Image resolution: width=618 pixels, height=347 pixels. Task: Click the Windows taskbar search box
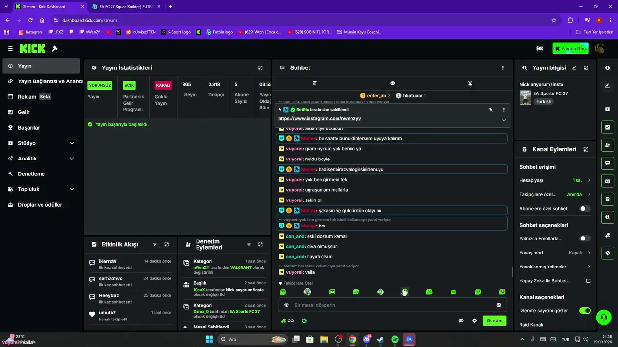click(253, 339)
